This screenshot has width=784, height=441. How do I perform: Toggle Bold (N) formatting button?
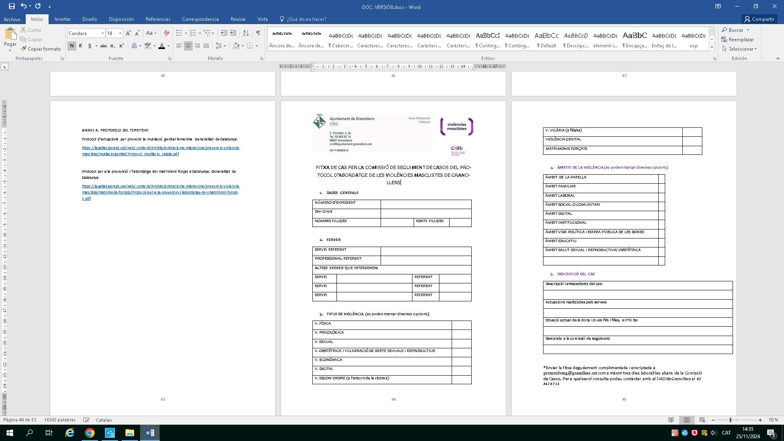click(71, 46)
